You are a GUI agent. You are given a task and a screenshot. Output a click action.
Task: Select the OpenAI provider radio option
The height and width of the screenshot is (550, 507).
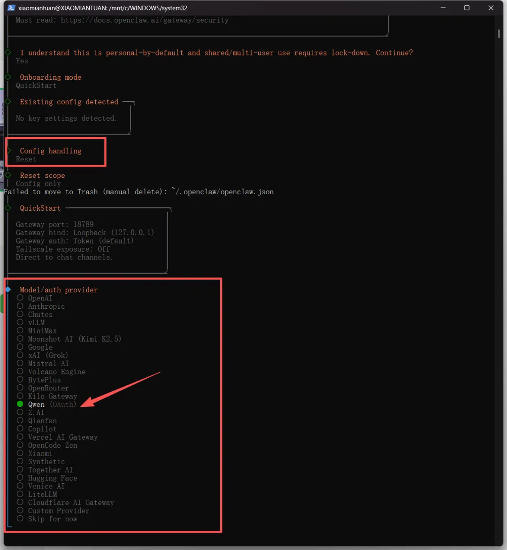point(35,298)
